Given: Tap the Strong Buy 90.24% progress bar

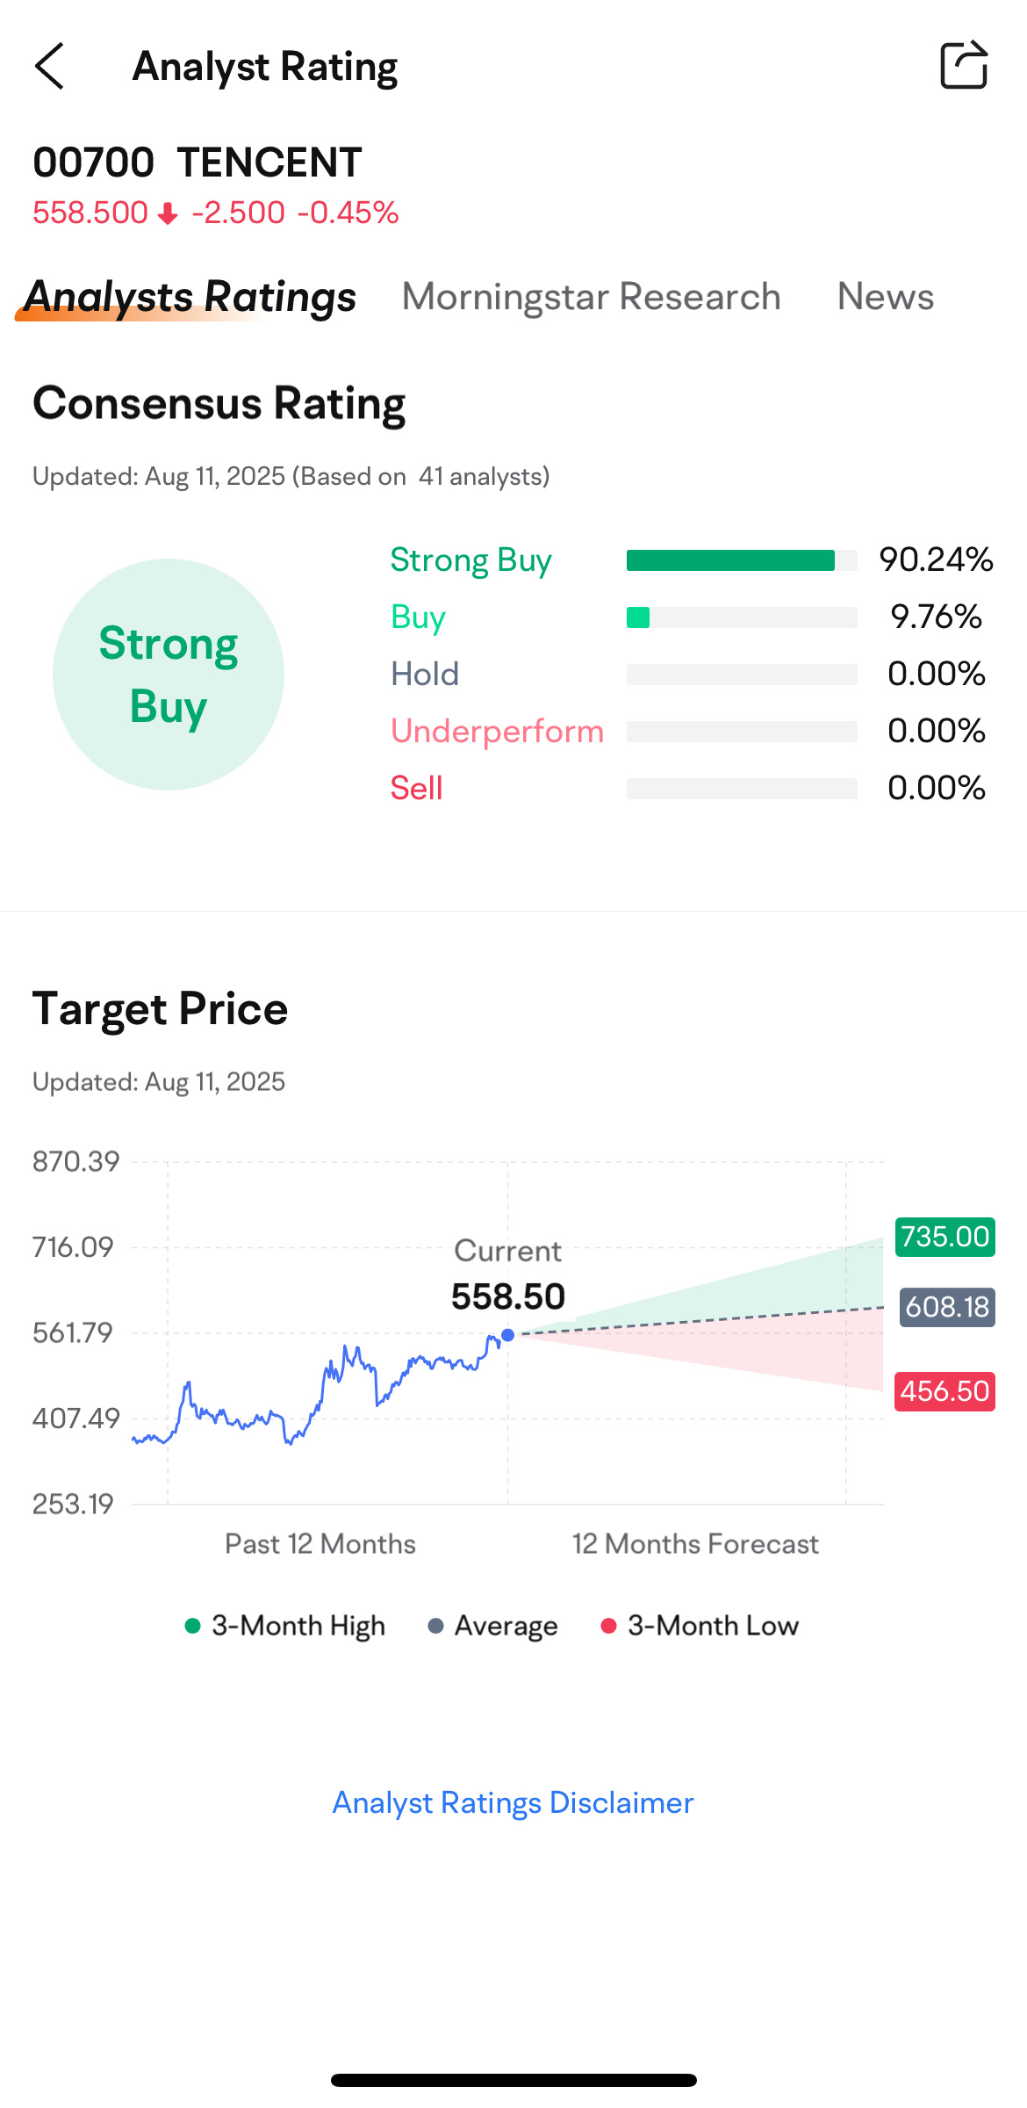Looking at the screenshot, I should (x=742, y=560).
